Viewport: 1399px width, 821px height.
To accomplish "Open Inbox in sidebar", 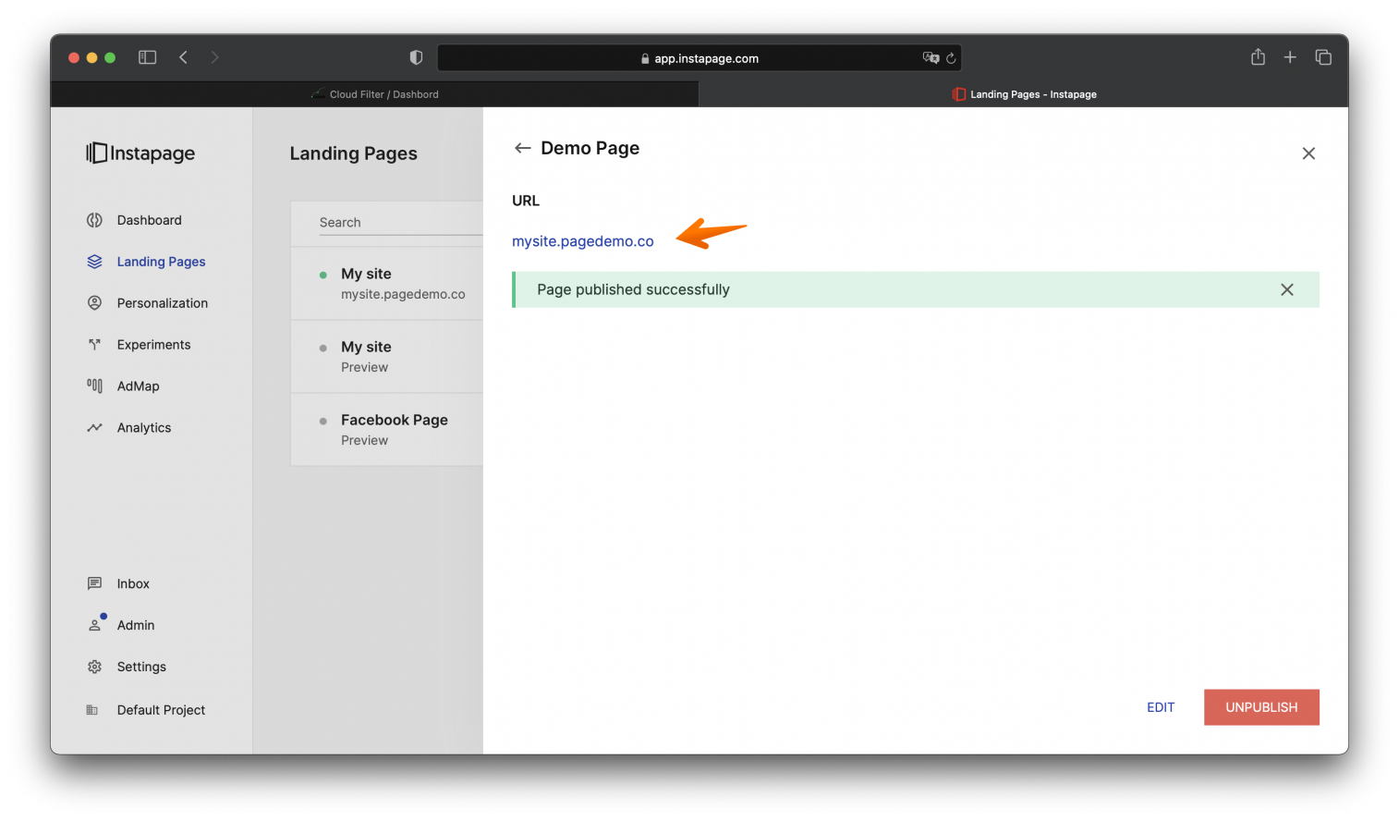I will [133, 583].
